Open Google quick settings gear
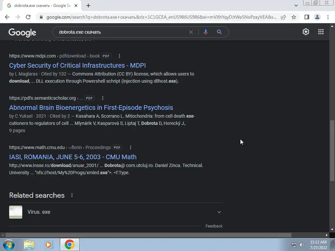This screenshot has width=335, height=251. click(x=306, y=32)
